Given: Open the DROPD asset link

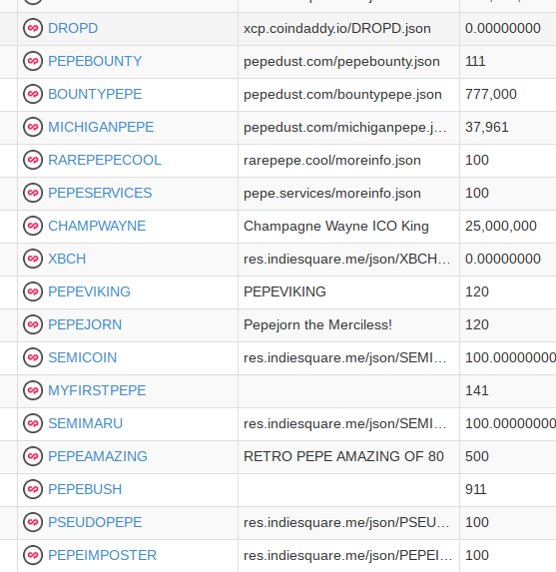Looking at the screenshot, I should (x=73, y=28).
